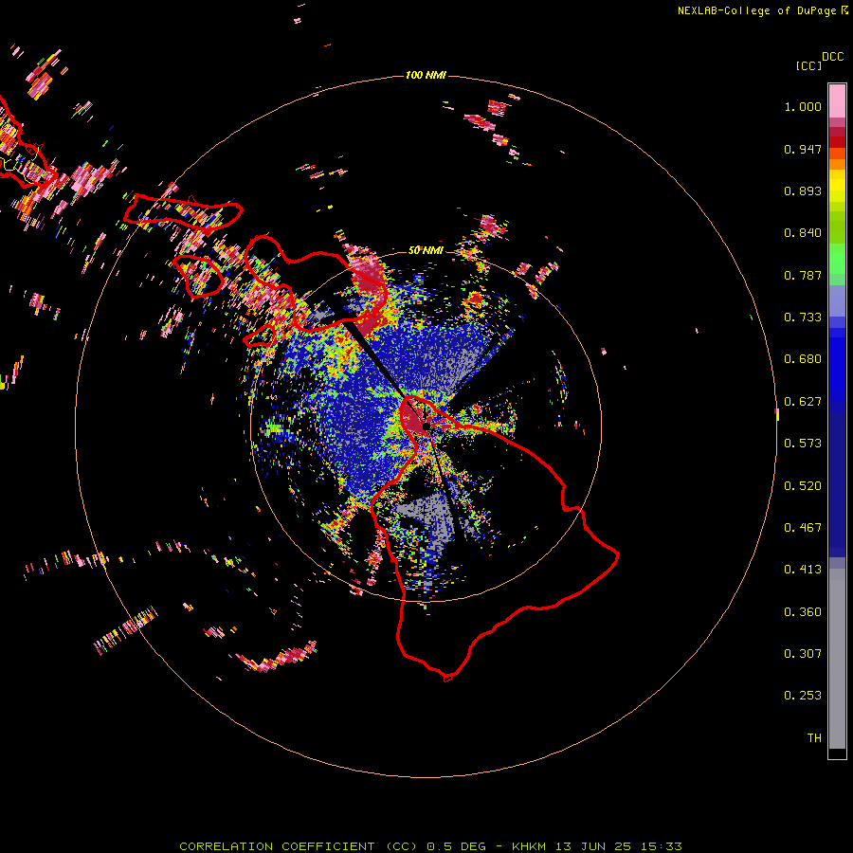Image resolution: width=853 pixels, height=853 pixels.
Task: Click the 100 NMI range ring label
Action: pos(426,75)
